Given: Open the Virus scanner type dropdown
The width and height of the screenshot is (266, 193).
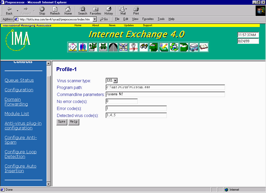Looking at the screenshot, I should (x=115, y=81).
